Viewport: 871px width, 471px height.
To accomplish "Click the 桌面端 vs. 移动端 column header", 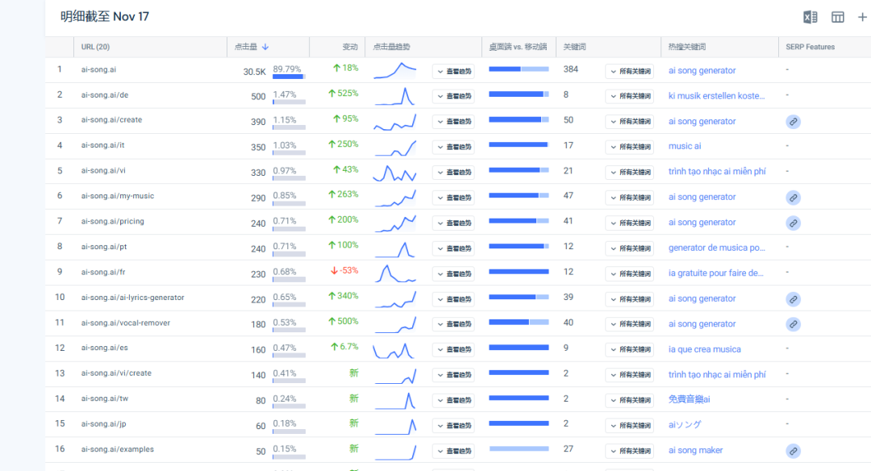I will [518, 47].
